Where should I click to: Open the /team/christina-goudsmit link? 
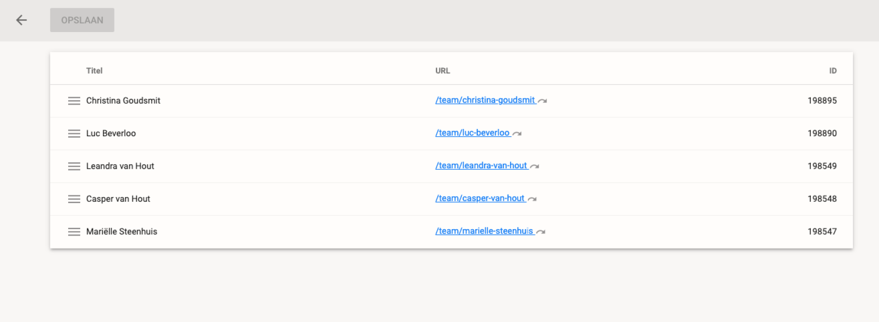point(485,100)
